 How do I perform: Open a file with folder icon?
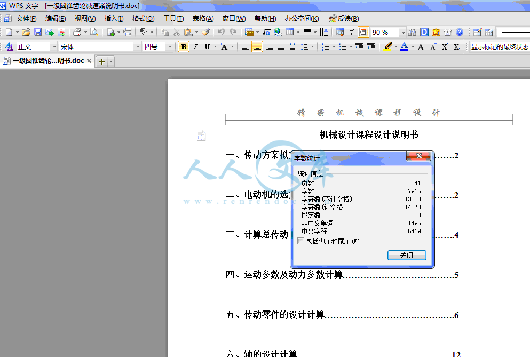[x=26, y=32]
